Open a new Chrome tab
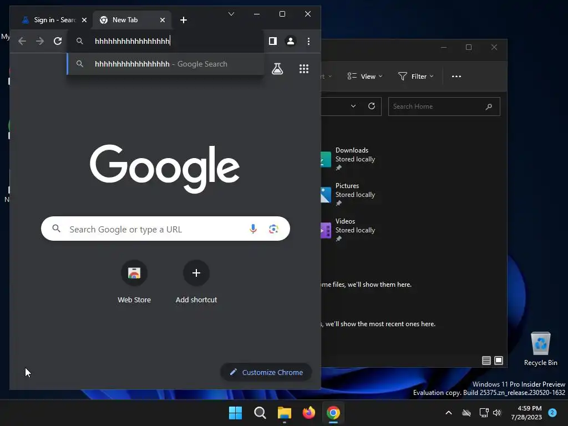Image resolution: width=568 pixels, height=426 pixels. tap(184, 20)
